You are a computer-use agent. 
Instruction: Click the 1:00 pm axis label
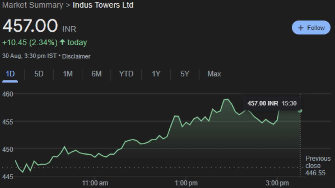[186, 183]
